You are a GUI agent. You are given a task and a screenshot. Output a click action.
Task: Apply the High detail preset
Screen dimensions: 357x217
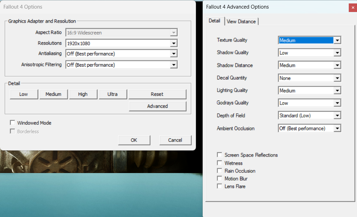point(83,94)
